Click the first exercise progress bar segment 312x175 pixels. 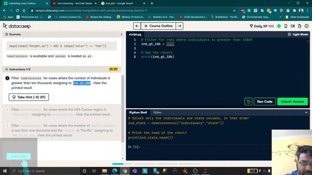(x=118, y=164)
